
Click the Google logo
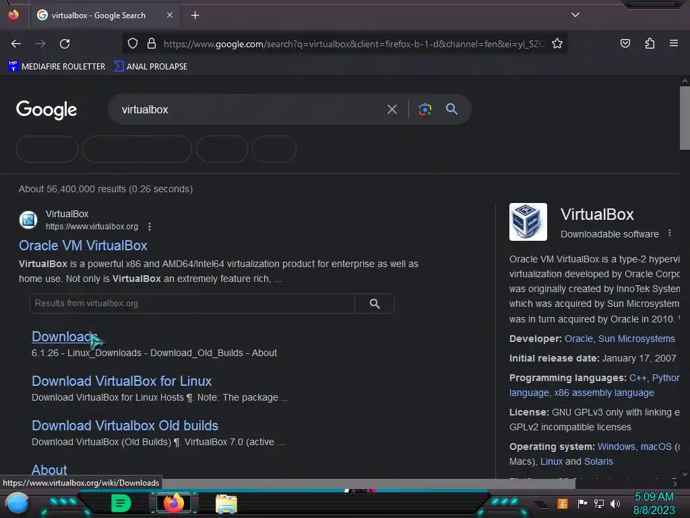pos(46,110)
